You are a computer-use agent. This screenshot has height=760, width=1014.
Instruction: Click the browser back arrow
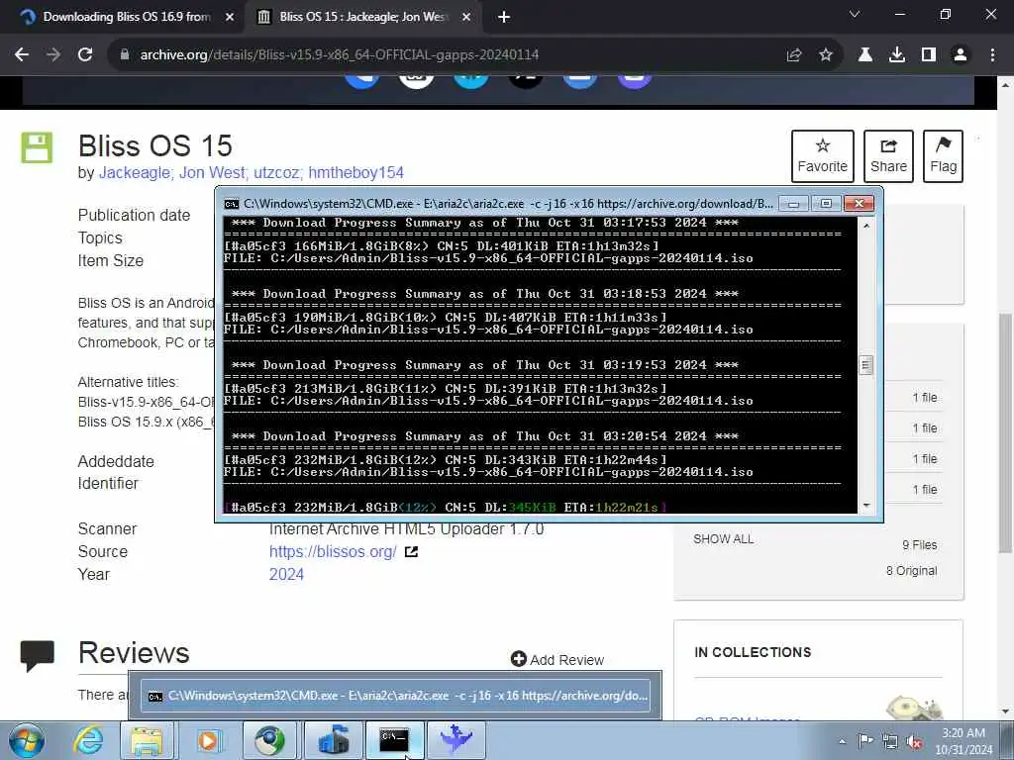pyautogui.click(x=22, y=55)
